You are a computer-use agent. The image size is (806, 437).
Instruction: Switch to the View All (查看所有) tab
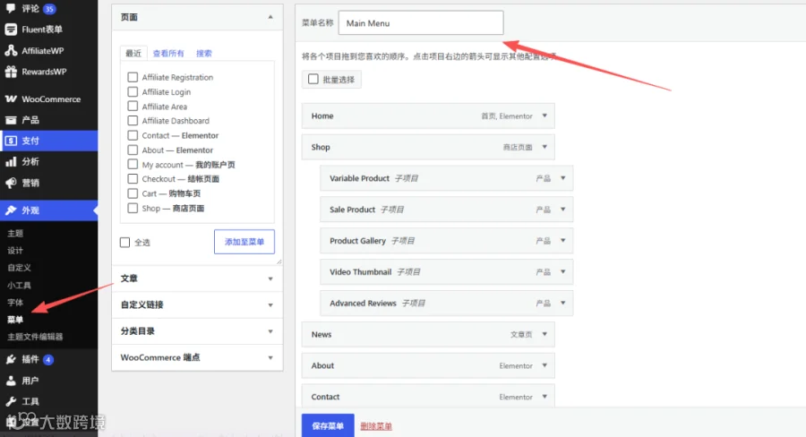(x=168, y=53)
